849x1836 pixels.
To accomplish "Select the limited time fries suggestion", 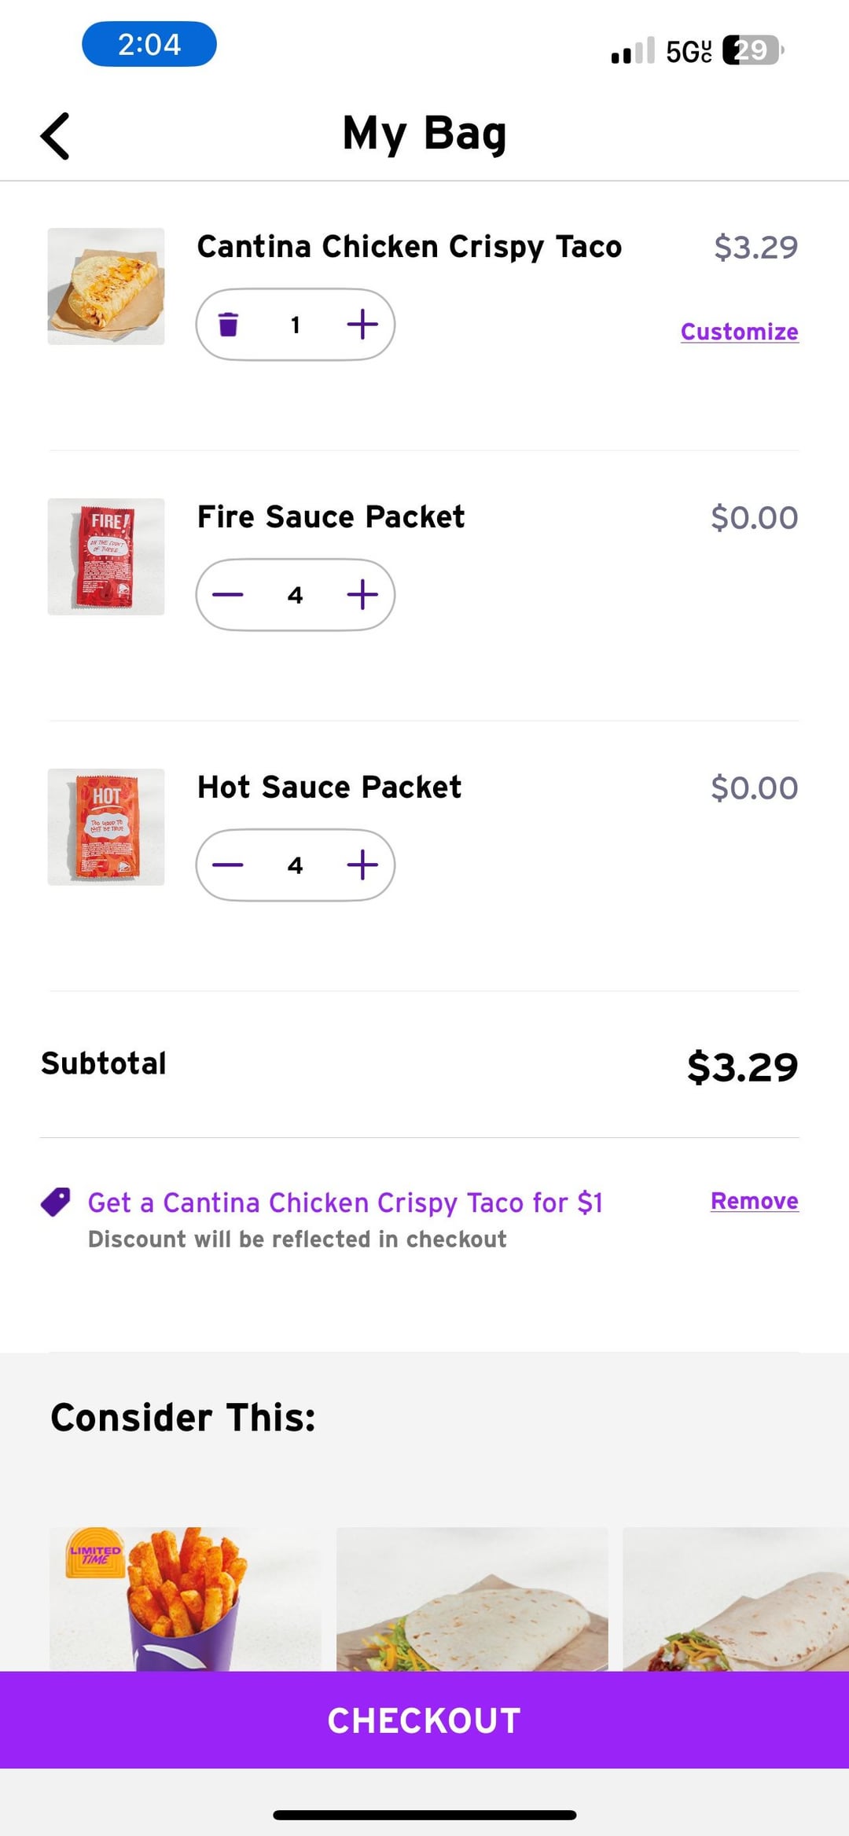I will click(186, 1599).
